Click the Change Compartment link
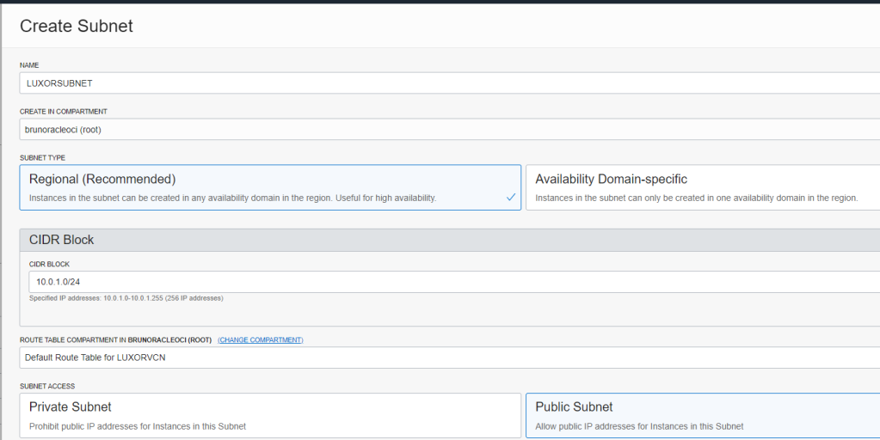This screenshot has width=880, height=440. 261,340
